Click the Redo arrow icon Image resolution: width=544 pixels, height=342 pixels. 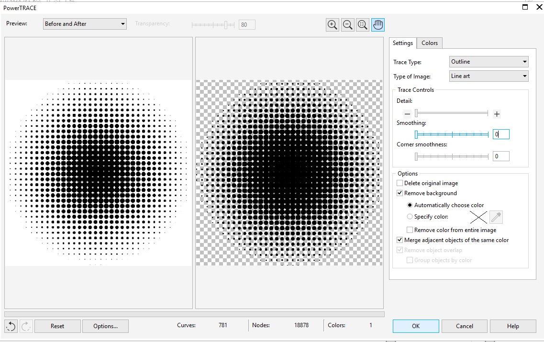pos(26,326)
